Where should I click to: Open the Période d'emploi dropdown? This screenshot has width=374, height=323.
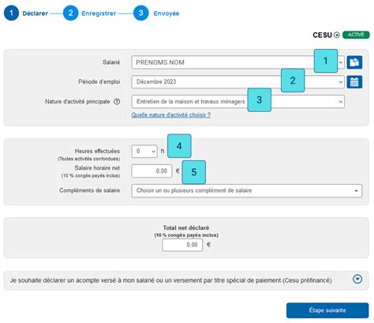coord(237,82)
